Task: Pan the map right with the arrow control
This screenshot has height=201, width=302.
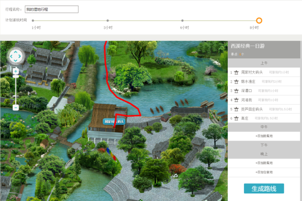Action: tap(20, 56)
